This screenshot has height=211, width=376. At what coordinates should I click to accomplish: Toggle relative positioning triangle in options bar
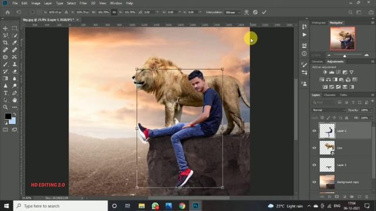pyautogui.click(x=66, y=12)
